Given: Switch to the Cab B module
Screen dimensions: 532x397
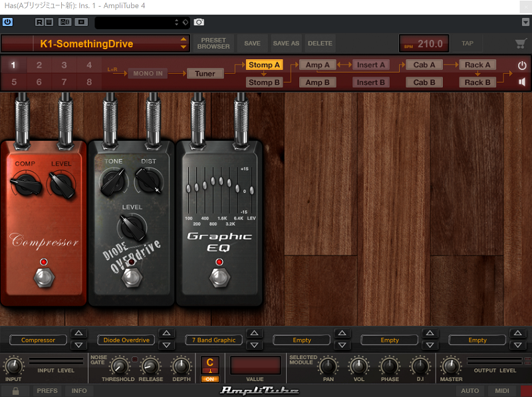Looking at the screenshot, I should pyautogui.click(x=424, y=82).
